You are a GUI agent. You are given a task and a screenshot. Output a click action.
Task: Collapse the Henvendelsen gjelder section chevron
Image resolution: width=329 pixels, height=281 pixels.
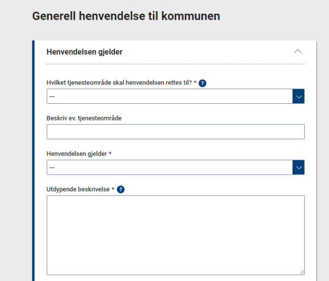pos(298,52)
